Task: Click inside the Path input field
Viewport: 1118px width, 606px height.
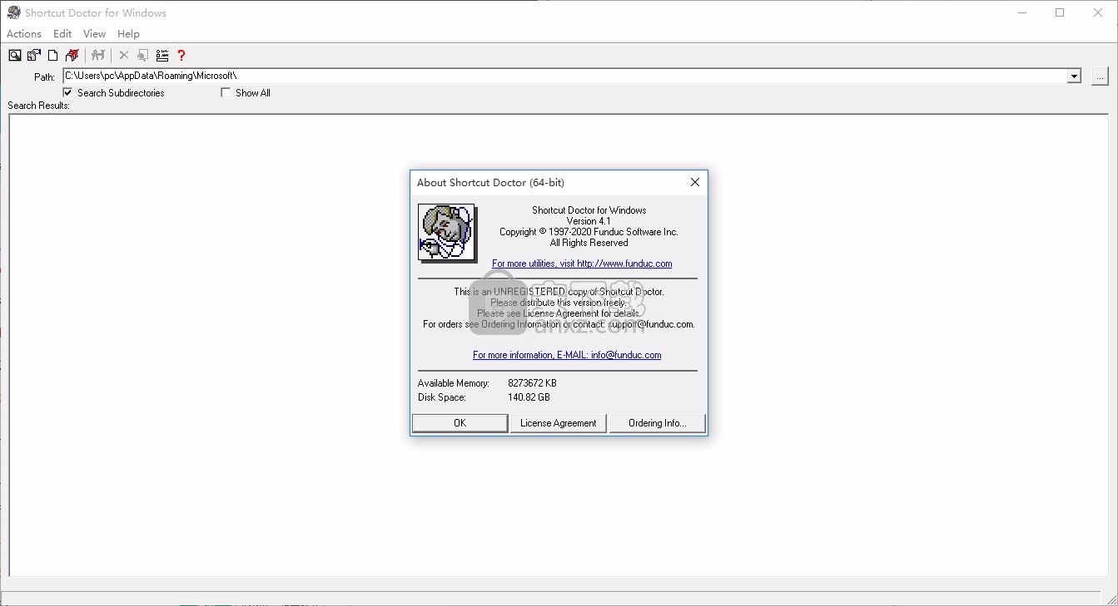Action: coord(565,76)
